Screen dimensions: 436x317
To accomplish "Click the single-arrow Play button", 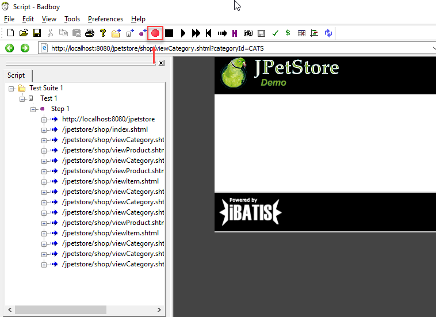I will tap(183, 33).
